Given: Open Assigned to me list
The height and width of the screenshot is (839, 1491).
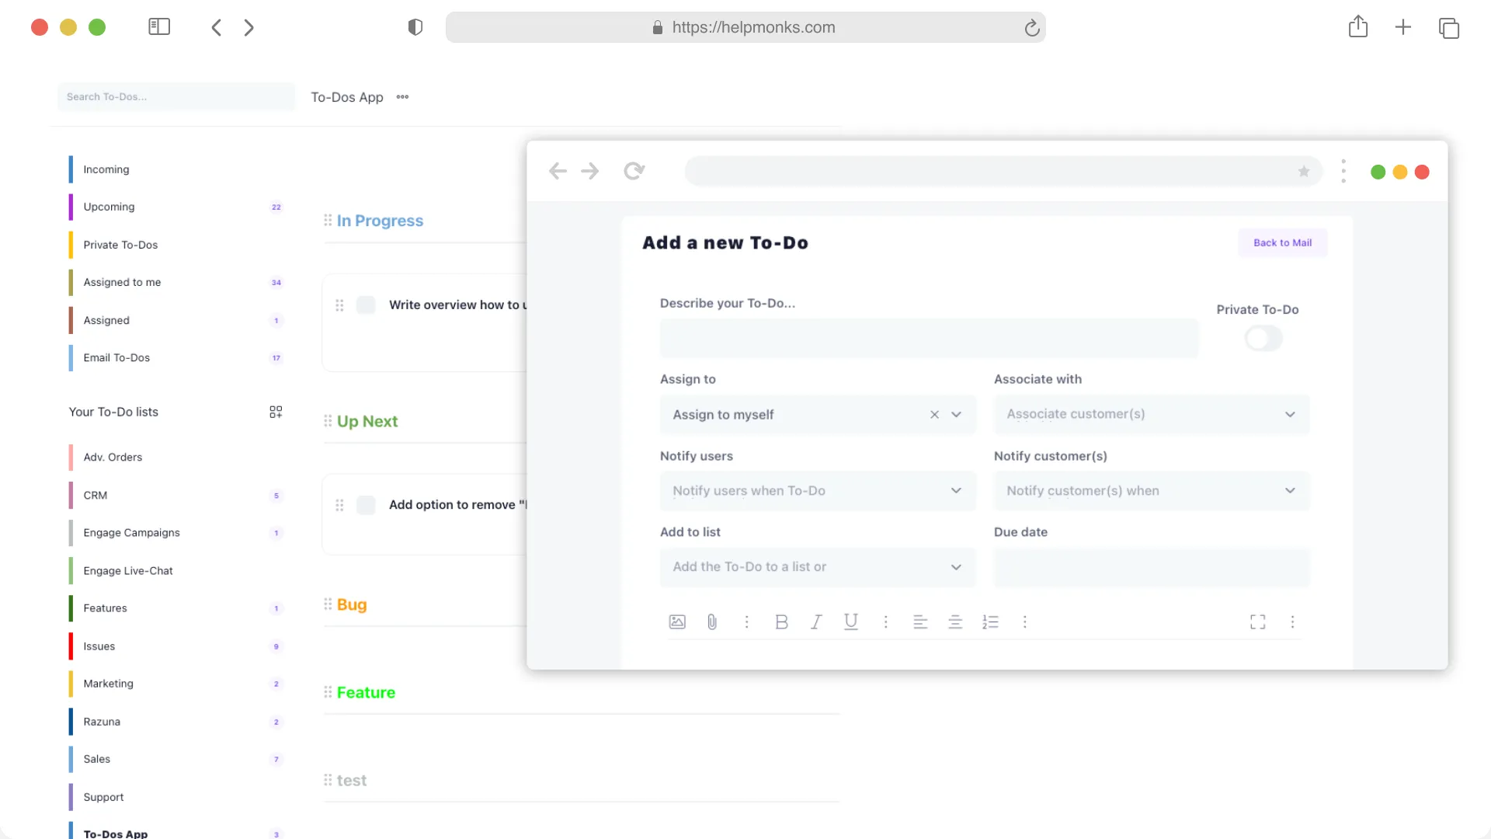Looking at the screenshot, I should [x=122, y=282].
